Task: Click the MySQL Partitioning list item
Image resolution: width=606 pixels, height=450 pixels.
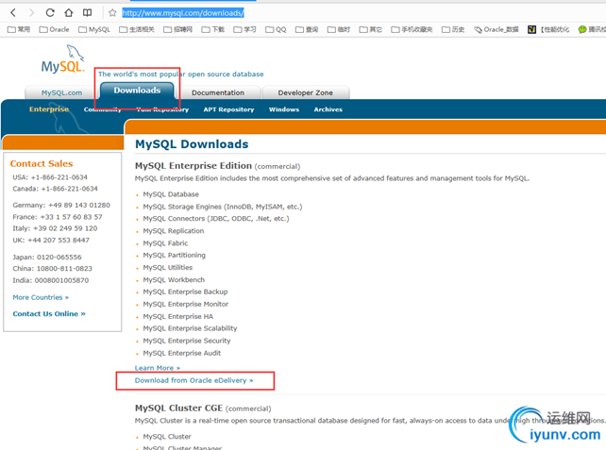Action: point(175,256)
